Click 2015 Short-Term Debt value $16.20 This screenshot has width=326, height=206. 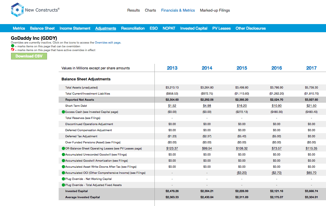click(242, 106)
